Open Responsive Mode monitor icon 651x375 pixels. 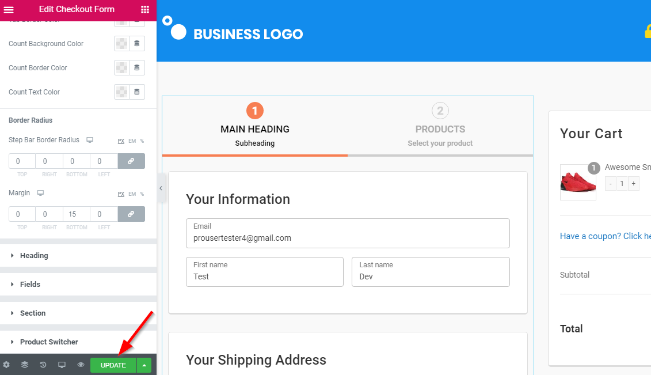tap(62, 365)
